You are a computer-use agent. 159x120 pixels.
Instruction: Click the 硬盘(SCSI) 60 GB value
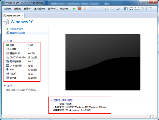31,53
